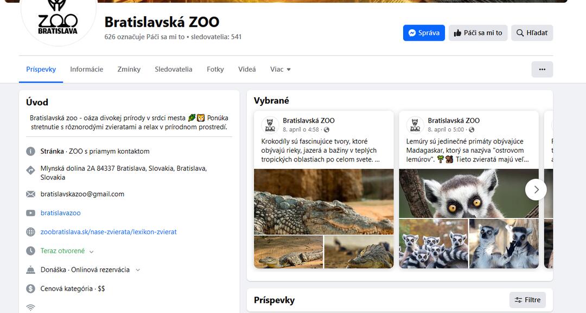Open the three-dots more options menu
Screen dimensions: 586x313
coord(542,70)
